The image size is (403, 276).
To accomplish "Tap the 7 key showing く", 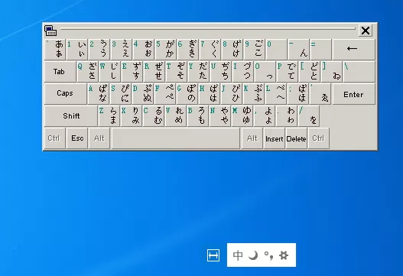I will pos(210,50).
